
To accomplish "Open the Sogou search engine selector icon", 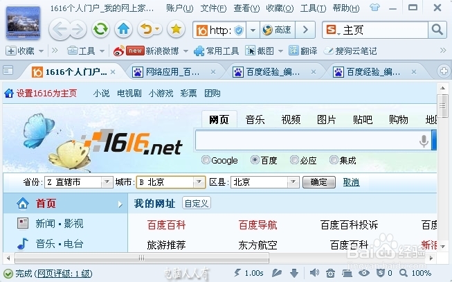I will (x=333, y=30).
